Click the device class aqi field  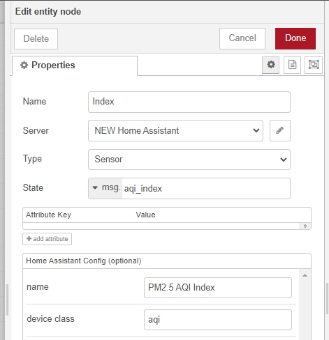(x=218, y=320)
